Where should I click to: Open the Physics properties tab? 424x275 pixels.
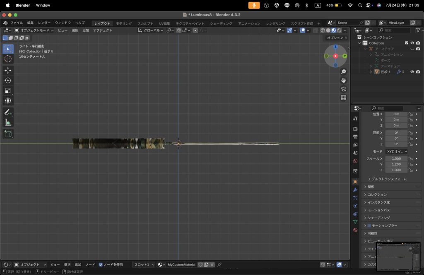tap(355, 206)
